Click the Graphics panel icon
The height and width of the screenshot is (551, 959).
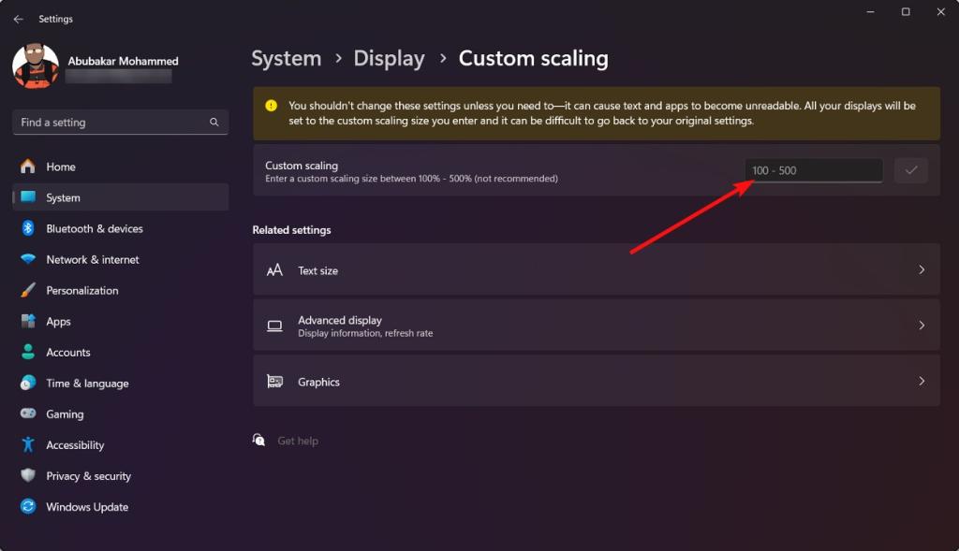point(274,381)
